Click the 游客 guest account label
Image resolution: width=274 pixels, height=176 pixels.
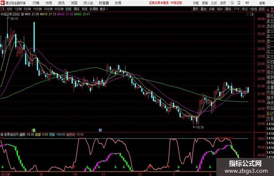coord(262,3)
